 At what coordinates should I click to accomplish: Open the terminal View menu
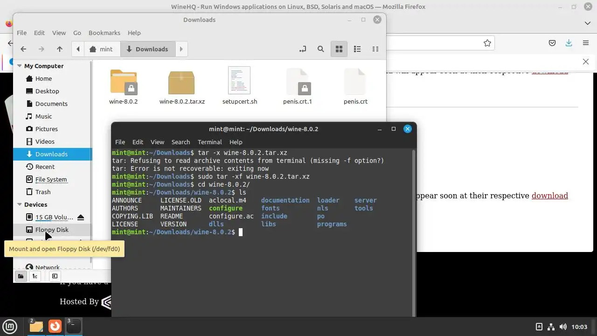pos(157,142)
